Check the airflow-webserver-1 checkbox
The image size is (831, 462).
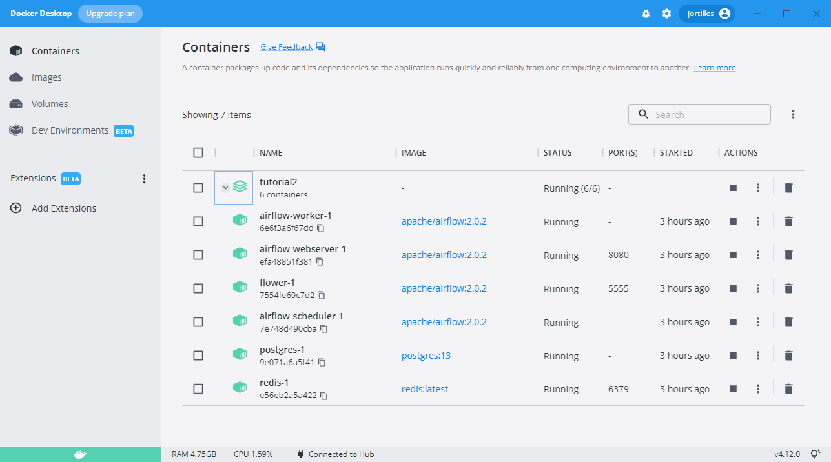(198, 255)
